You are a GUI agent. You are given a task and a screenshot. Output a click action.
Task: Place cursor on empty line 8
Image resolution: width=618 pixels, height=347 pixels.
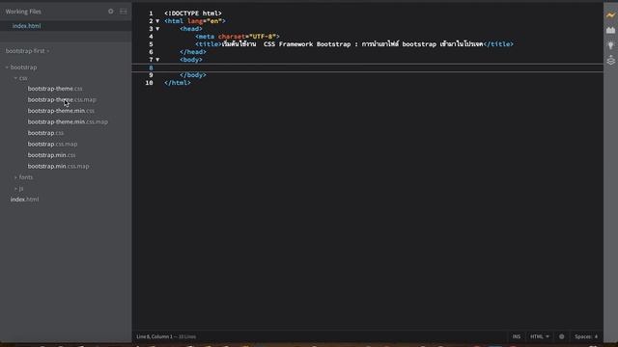tap(367, 67)
